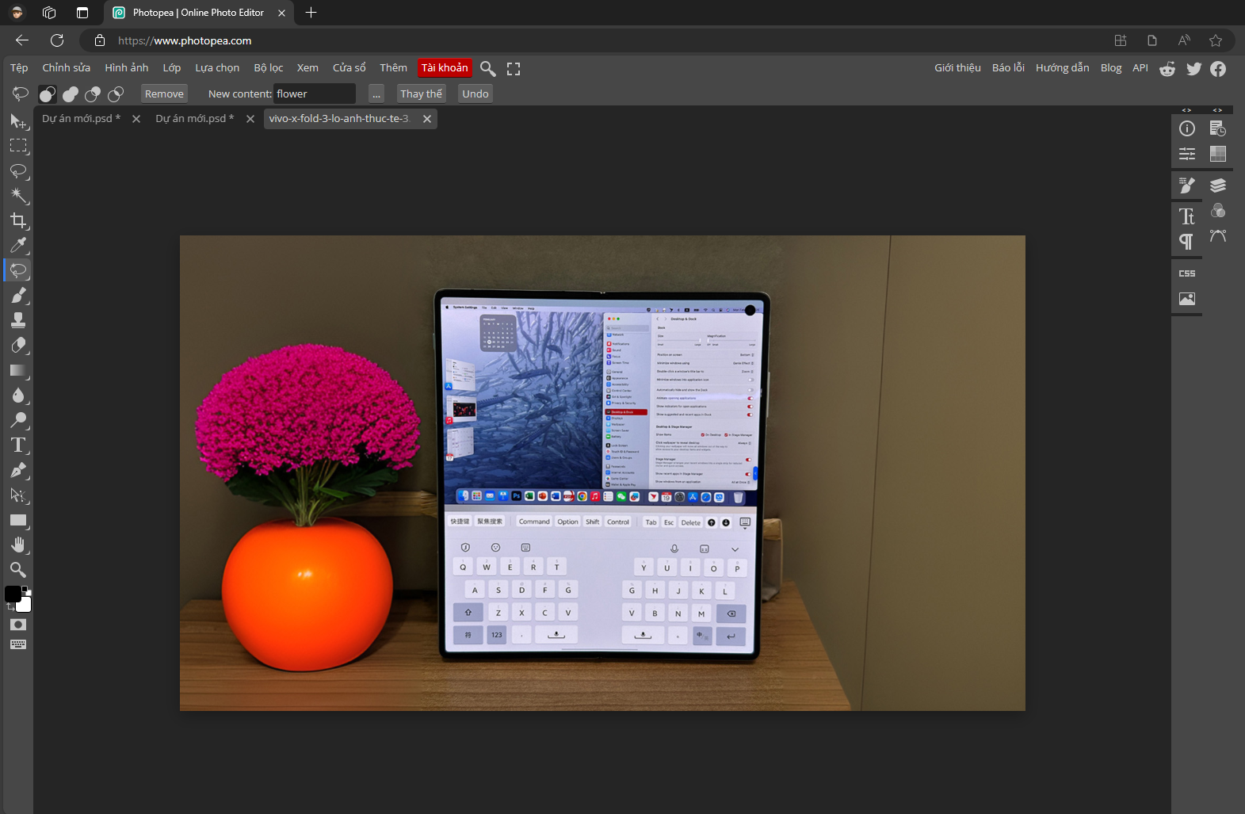Switch to vivo-x-fold-3 document tab

(339, 119)
